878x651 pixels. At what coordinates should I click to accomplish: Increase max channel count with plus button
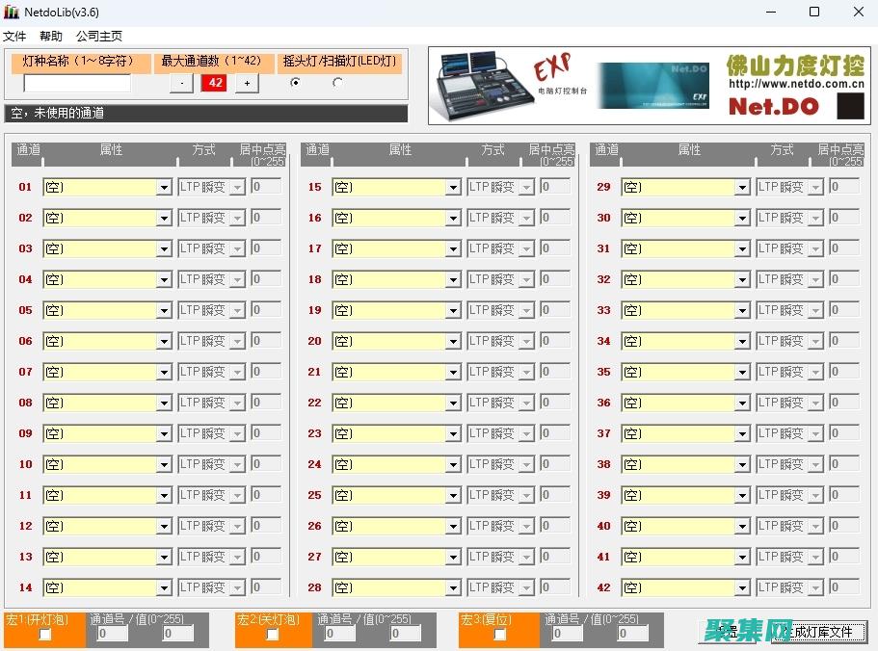pos(247,83)
